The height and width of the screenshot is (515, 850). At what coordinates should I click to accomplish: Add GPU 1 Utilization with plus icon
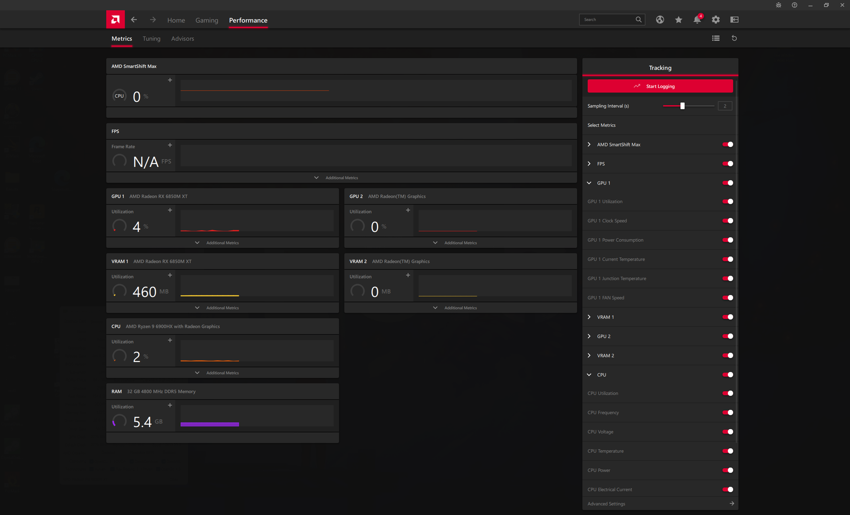tap(170, 210)
